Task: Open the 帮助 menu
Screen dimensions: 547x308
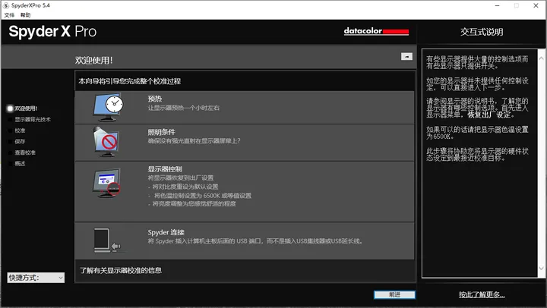Action: coord(26,15)
